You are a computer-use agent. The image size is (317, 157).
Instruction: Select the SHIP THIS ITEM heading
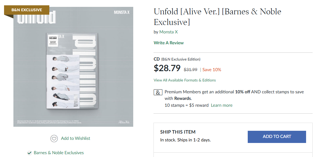(178, 132)
